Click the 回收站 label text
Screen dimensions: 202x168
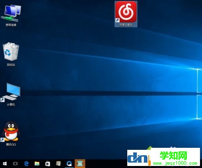click(x=11, y=65)
